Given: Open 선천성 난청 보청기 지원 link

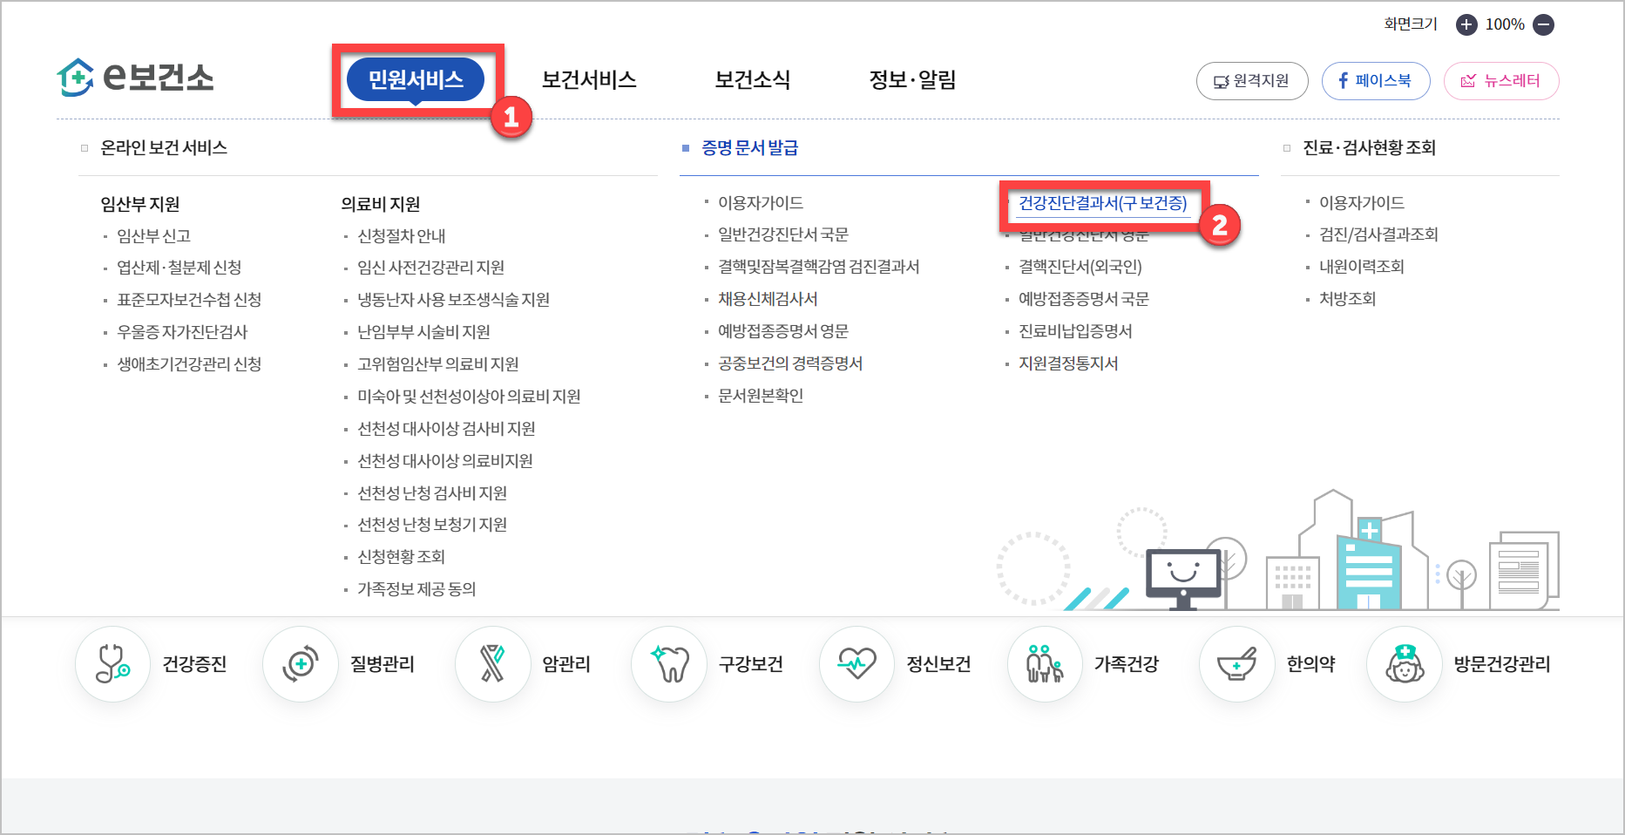Looking at the screenshot, I should coord(432,525).
